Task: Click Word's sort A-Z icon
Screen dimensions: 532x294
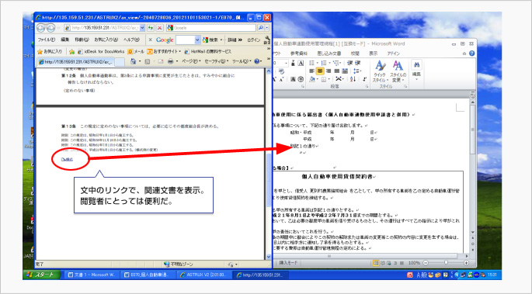Action: 353,79
